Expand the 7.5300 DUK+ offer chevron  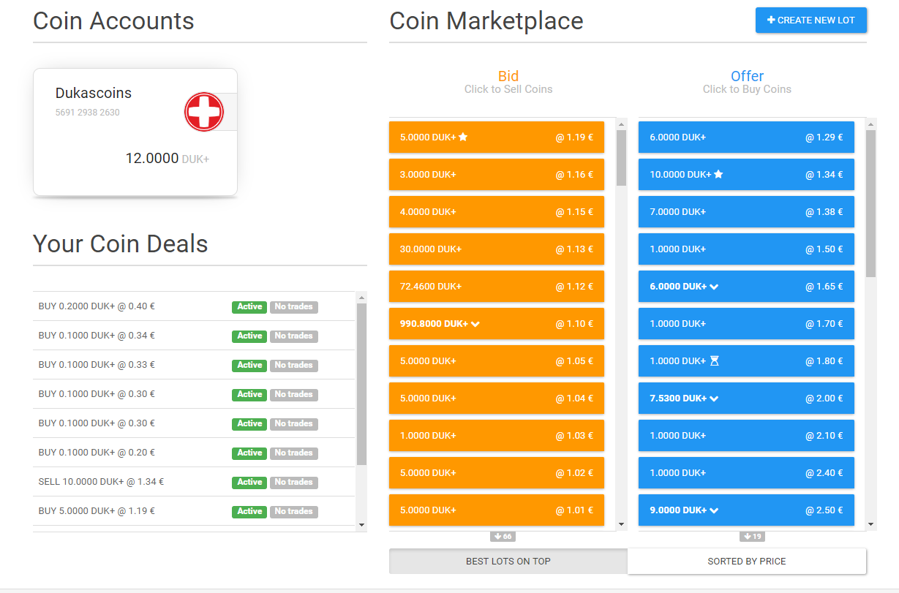[x=714, y=399]
